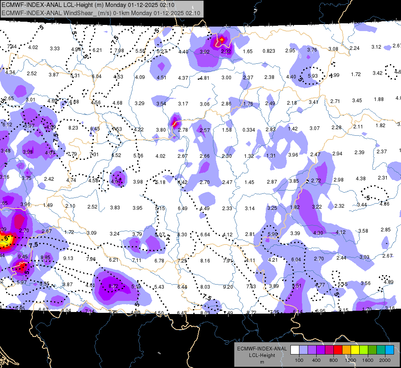Click the wind shear value 9.13

pos(68,258)
